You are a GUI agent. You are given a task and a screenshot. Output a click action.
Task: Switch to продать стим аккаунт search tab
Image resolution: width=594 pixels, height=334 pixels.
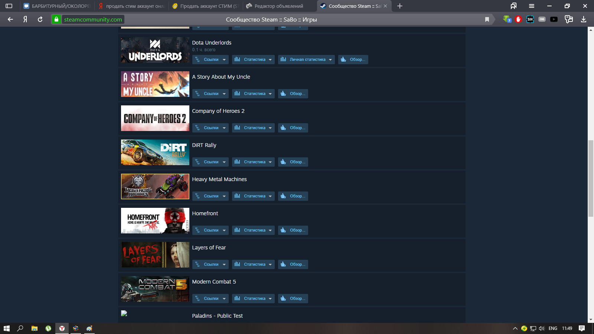(x=131, y=6)
